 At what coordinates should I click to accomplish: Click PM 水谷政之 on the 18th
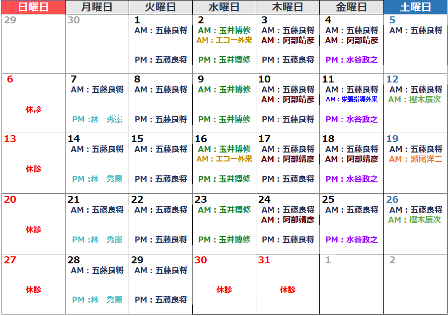click(x=352, y=179)
